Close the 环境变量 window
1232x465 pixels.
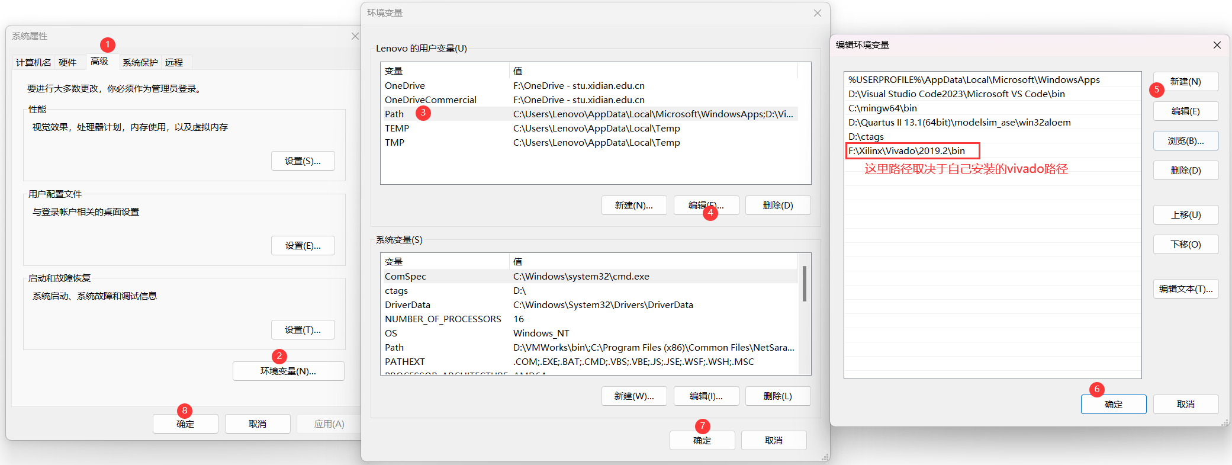(x=818, y=13)
